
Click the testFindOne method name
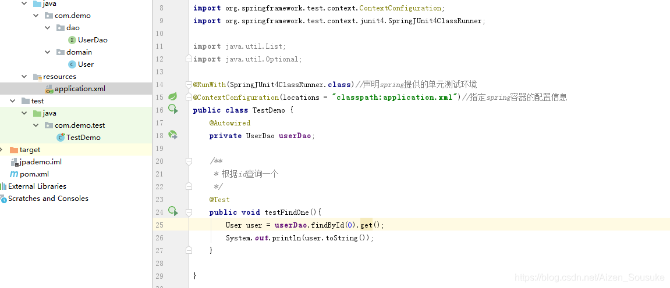point(287,212)
